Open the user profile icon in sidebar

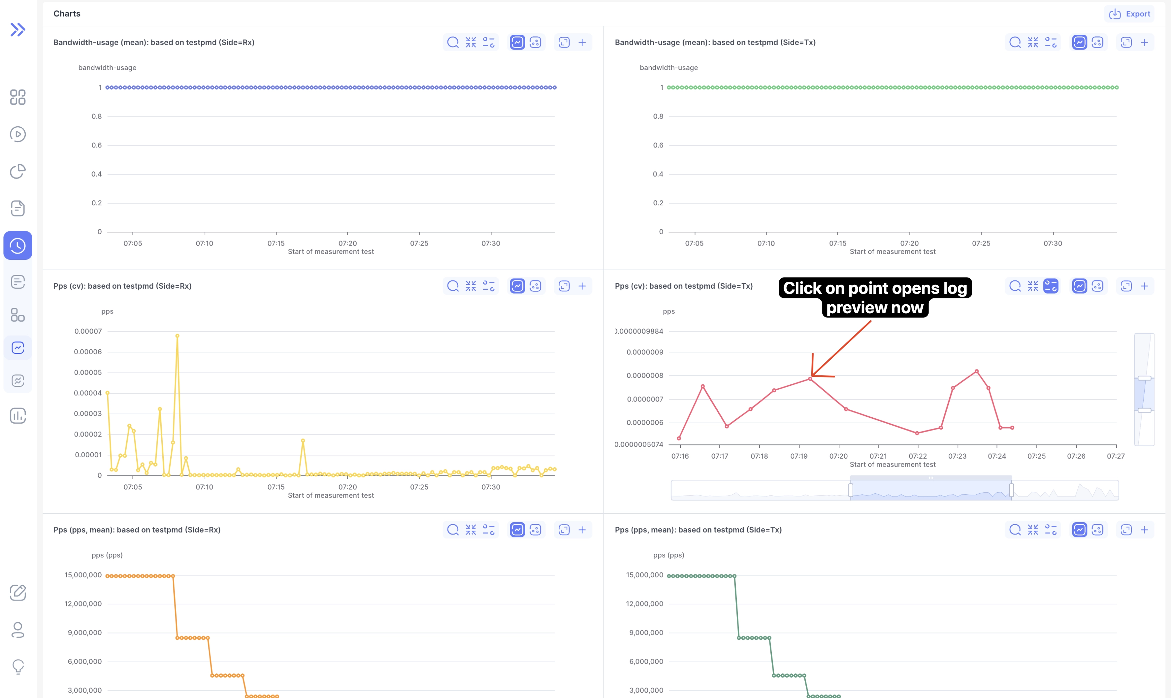(18, 630)
